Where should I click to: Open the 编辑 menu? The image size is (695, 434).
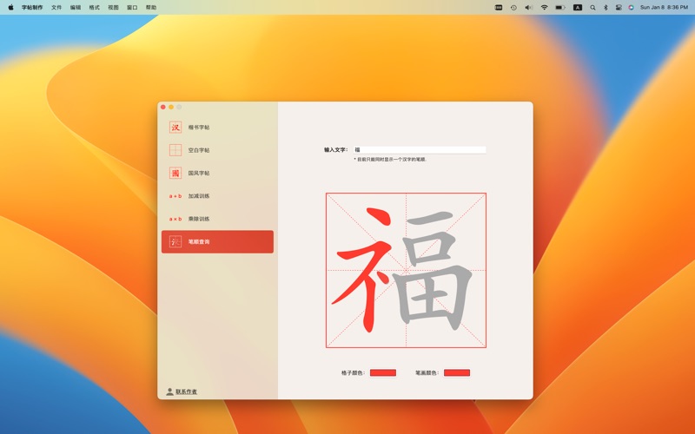pyautogui.click(x=76, y=7)
